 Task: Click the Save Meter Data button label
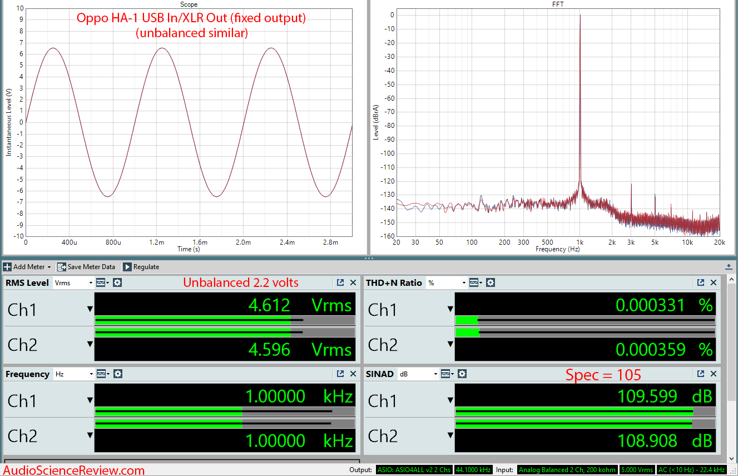91,267
